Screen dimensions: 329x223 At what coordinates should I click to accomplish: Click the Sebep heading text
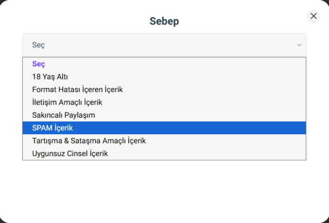[164, 21]
